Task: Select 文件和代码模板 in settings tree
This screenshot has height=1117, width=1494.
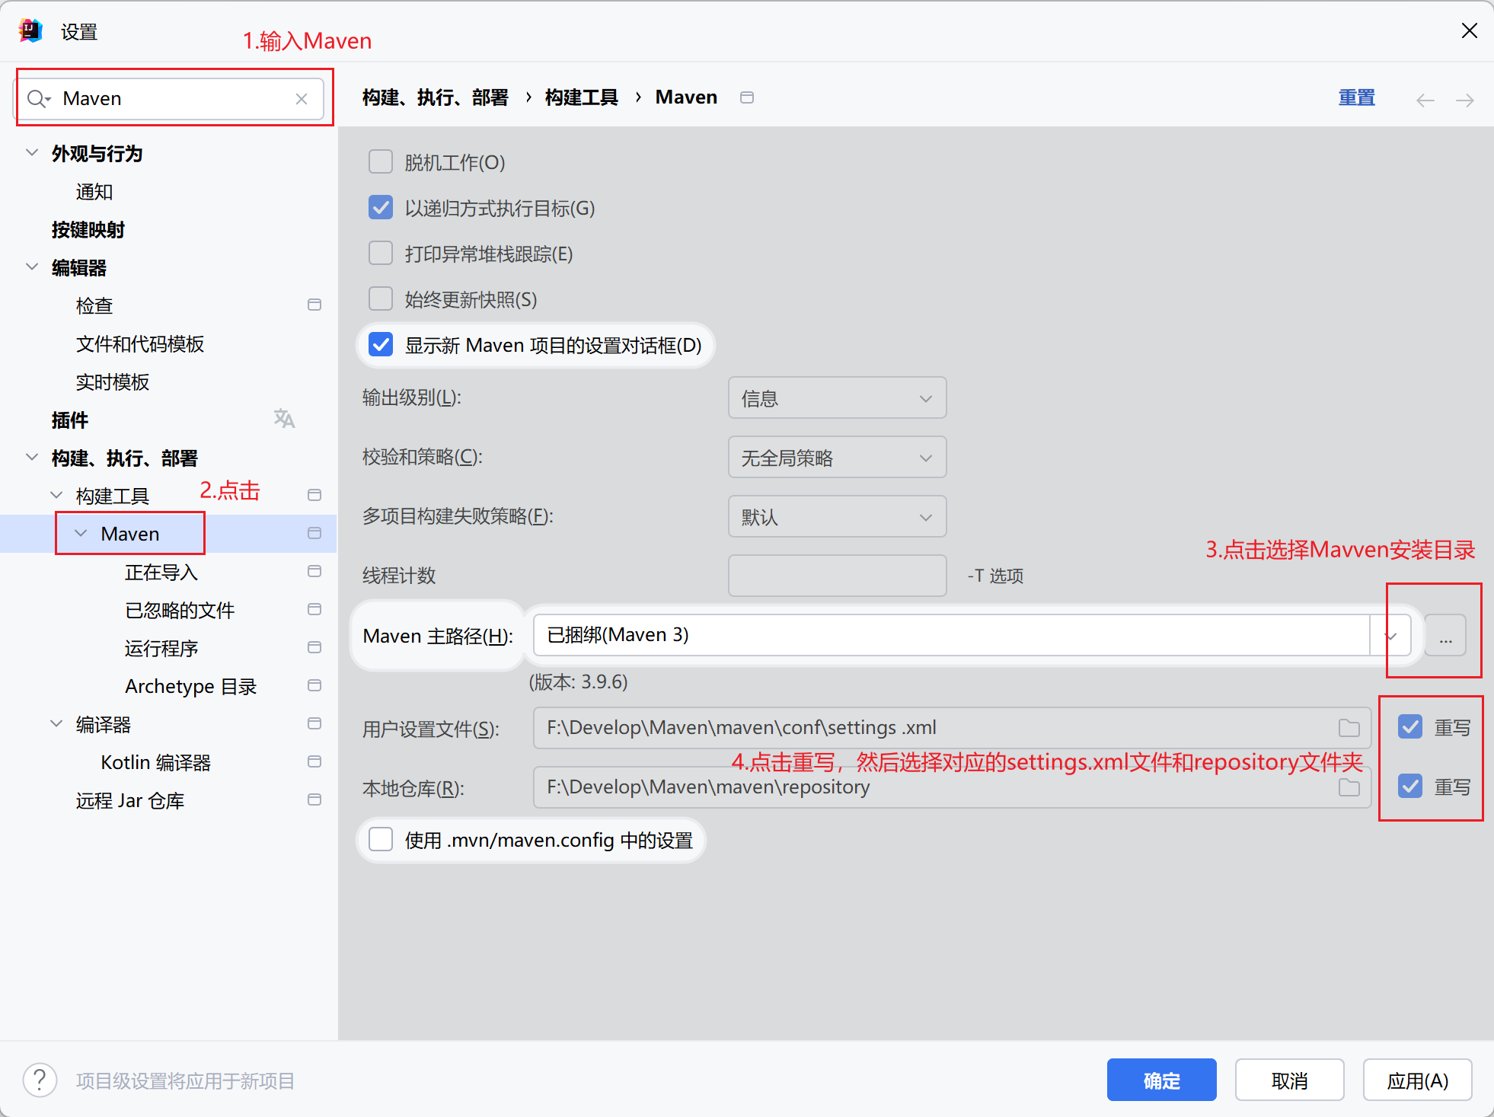Action: point(140,344)
